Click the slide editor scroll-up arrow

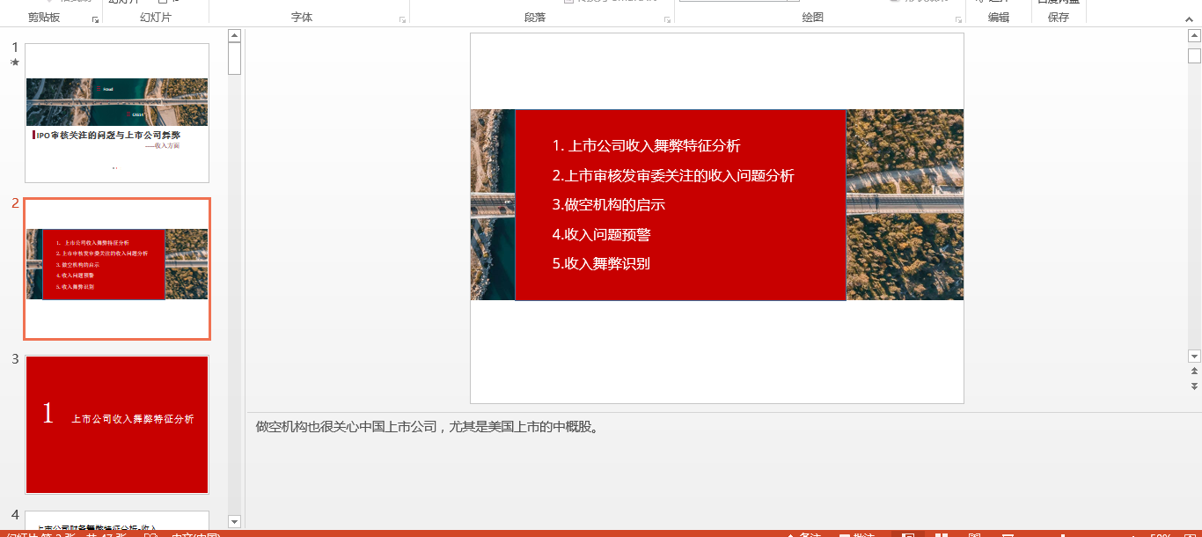tap(1194, 35)
